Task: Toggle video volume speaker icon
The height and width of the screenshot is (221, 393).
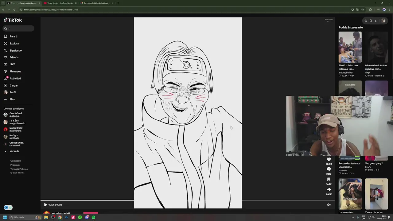Action: [x=329, y=205]
